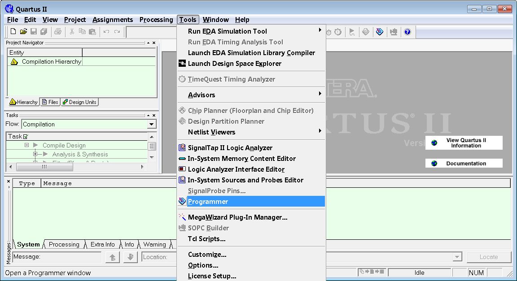Open the File menu
517x281 pixels.
click(13, 20)
